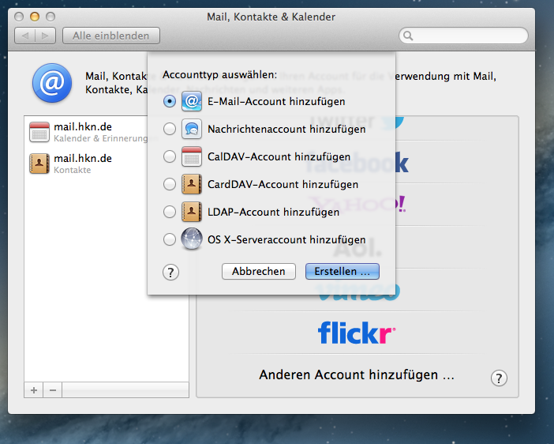Viewport: 554px width, 444px height.
Task: Choose OS X-Serveraccount hinzufügen option
Action: click(x=169, y=239)
